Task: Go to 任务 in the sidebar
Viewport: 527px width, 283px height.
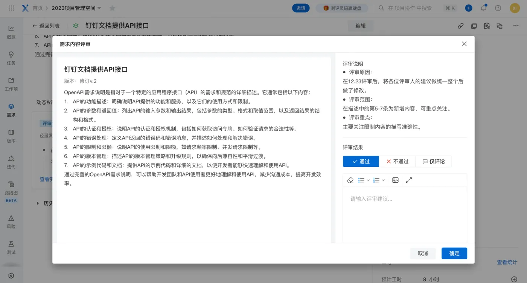Action: click(x=11, y=58)
